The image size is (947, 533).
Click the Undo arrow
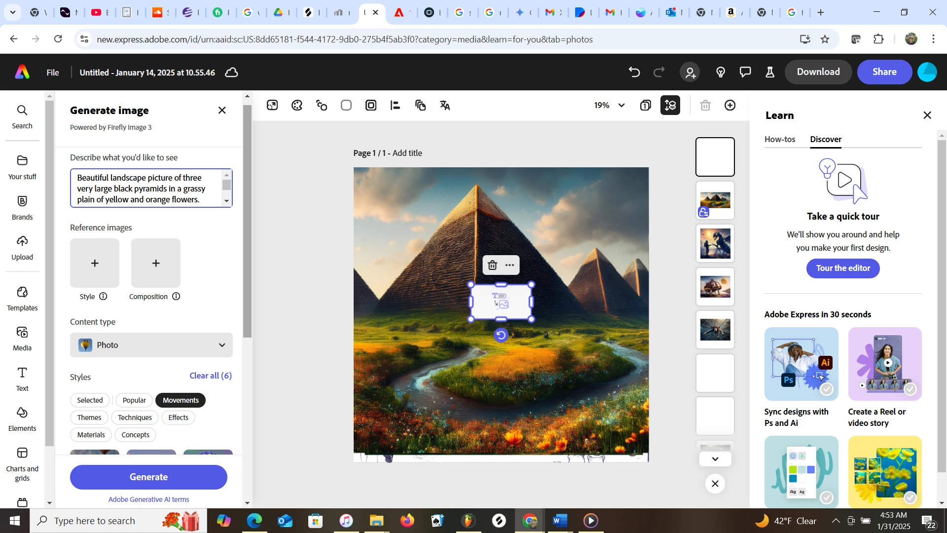point(634,72)
